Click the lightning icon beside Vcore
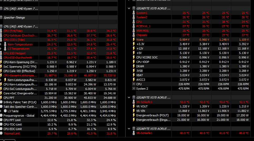 point(134,40)
